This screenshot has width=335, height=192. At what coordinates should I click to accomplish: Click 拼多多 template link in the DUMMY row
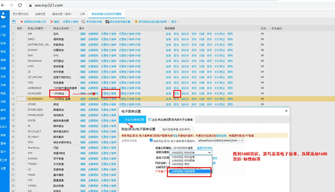[185, 50]
